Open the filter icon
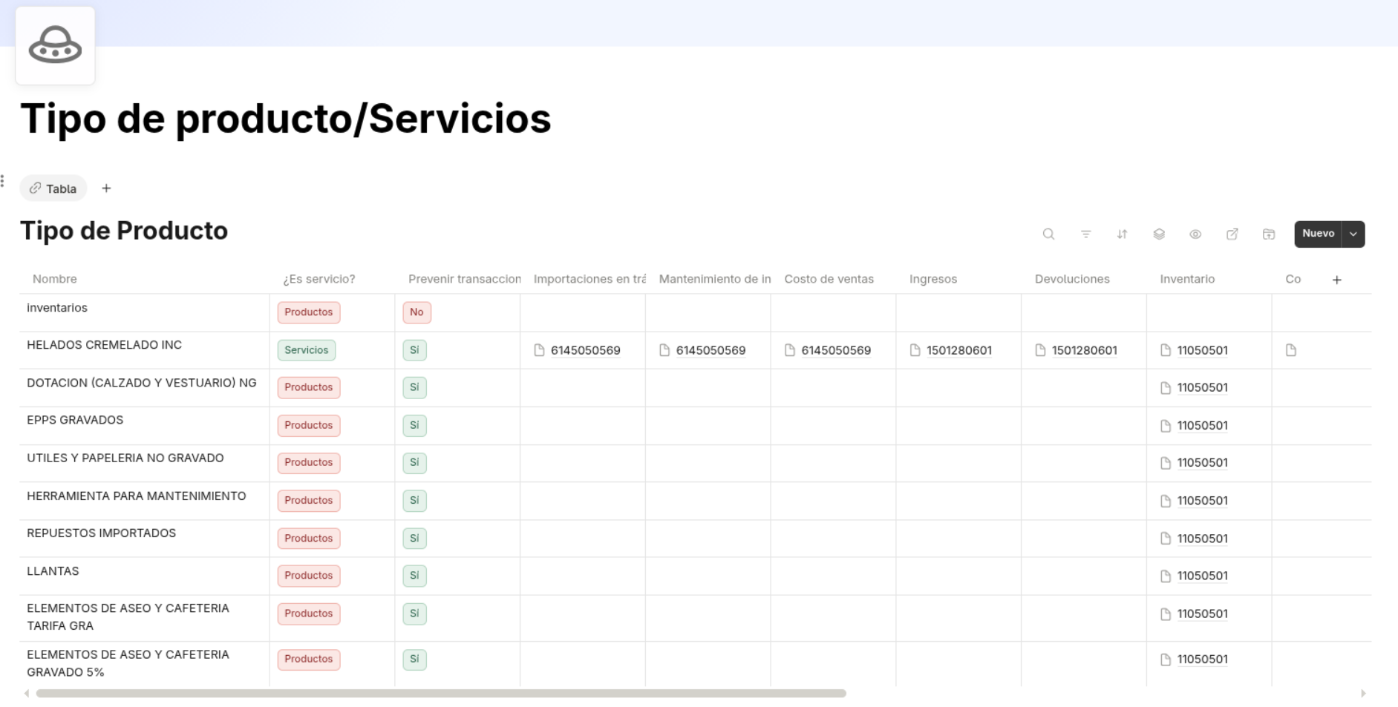The height and width of the screenshot is (707, 1398). pos(1085,234)
